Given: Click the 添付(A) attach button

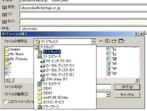Looking at the screenshot, I should 127,87.
